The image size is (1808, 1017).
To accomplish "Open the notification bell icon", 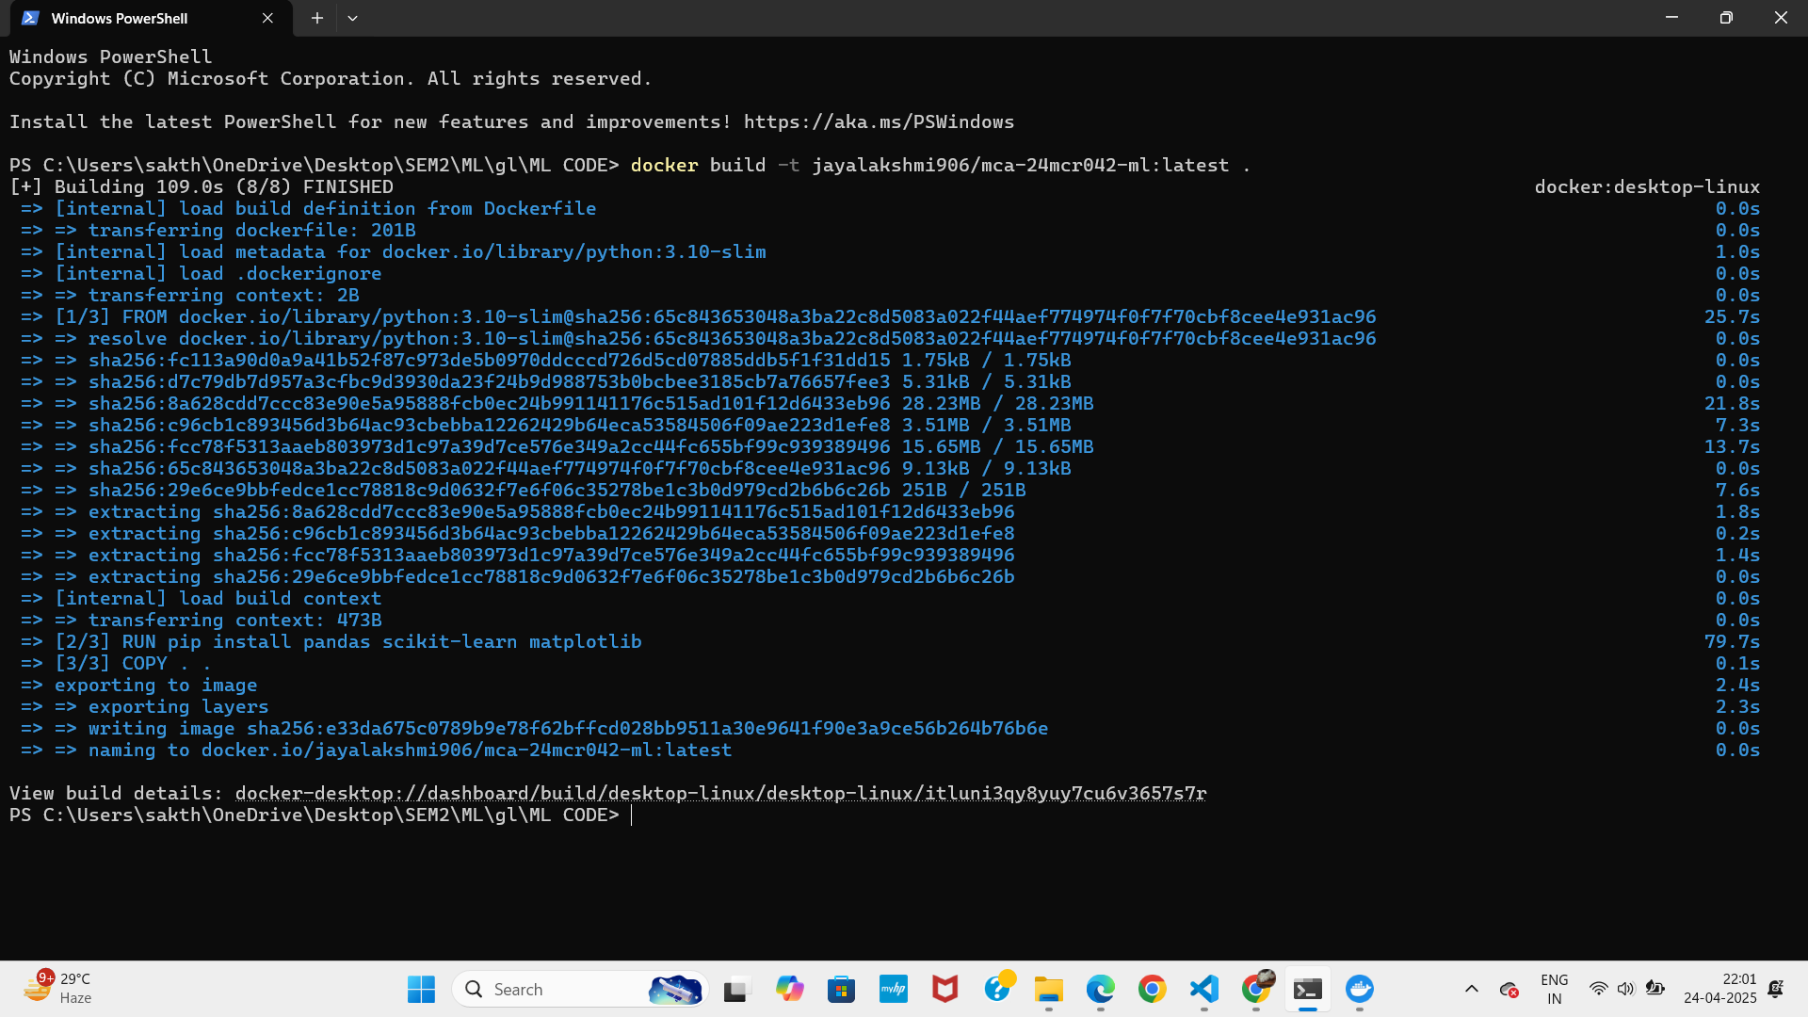I will coord(1776,989).
